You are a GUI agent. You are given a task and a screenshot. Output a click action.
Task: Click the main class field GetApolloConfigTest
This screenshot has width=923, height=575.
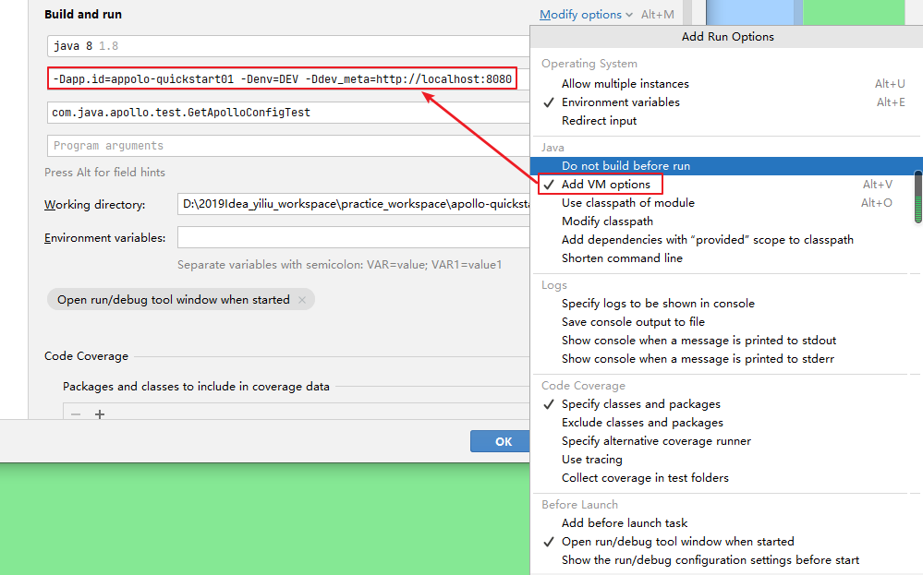coord(288,113)
